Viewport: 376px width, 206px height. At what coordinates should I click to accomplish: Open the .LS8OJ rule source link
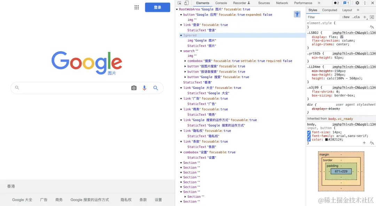point(354,33)
